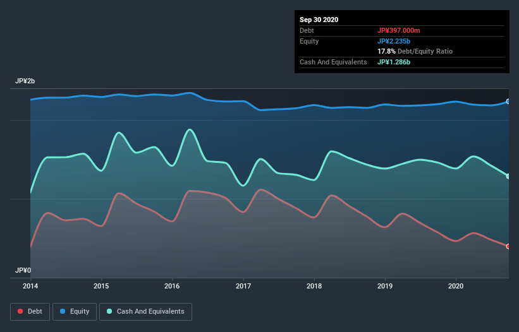Screen dimensions: 519x332
Task: Click the blue Equity endpoint marker
Action: point(508,102)
